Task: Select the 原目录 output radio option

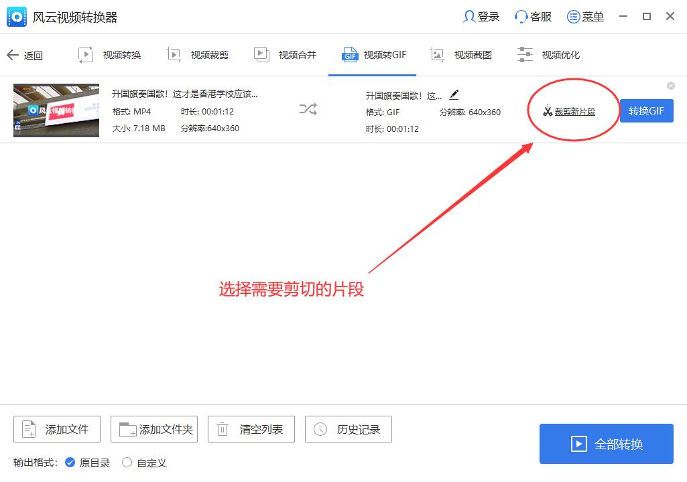Action: [x=70, y=463]
